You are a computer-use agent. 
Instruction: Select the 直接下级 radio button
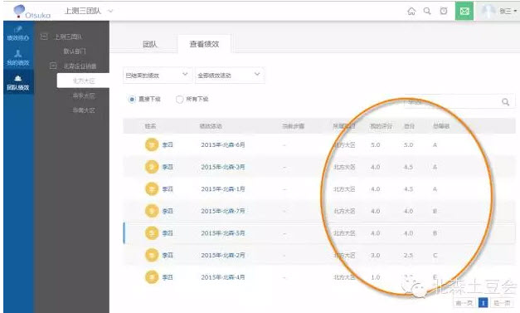[132, 100]
